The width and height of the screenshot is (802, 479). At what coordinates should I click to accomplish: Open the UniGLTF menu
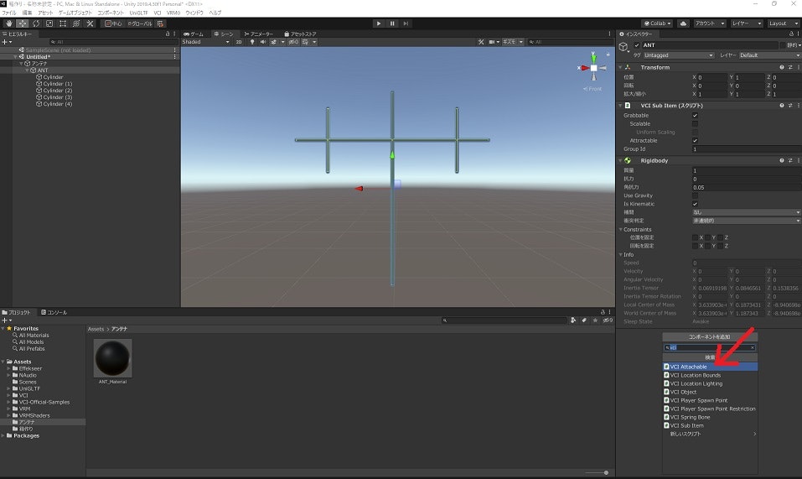pos(138,13)
